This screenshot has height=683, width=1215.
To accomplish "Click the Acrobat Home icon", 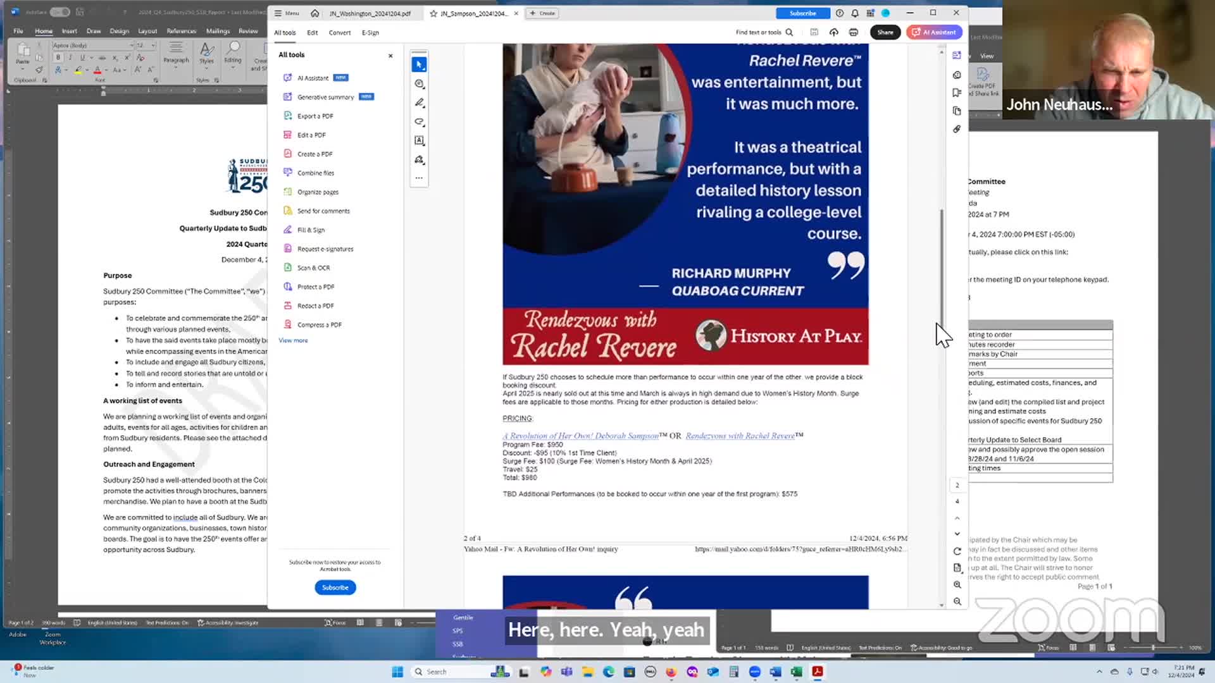I will 315,13.
